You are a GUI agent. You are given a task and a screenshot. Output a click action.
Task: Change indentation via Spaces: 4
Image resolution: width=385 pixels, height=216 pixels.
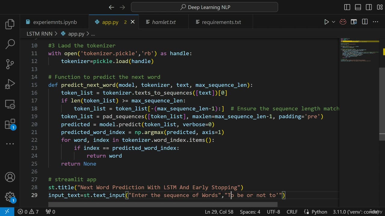pos(250,212)
